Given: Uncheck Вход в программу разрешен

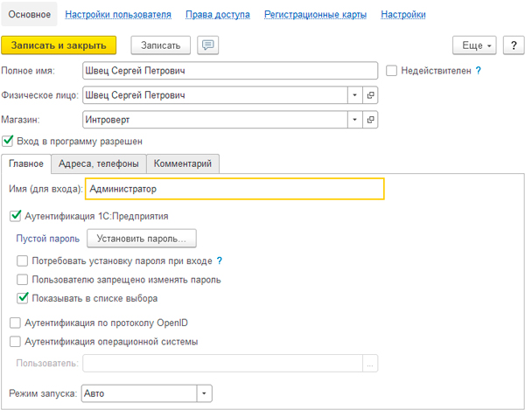Looking at the screenshot, I should (x=7, y=141).
